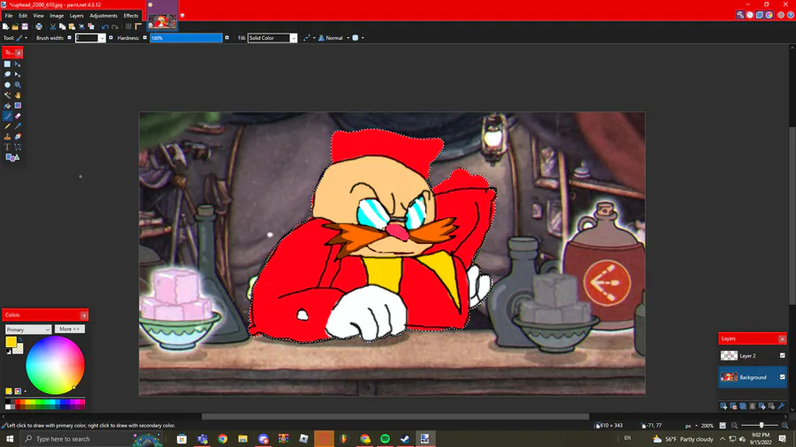
Task: Open the image list dropdown arrow
Action: (x=182, y=15)
